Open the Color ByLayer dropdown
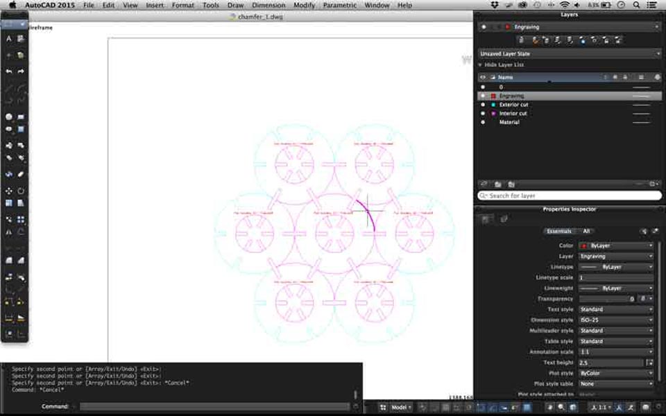The height and width of the screenshot is (416, 666). [x=616, y=245]
